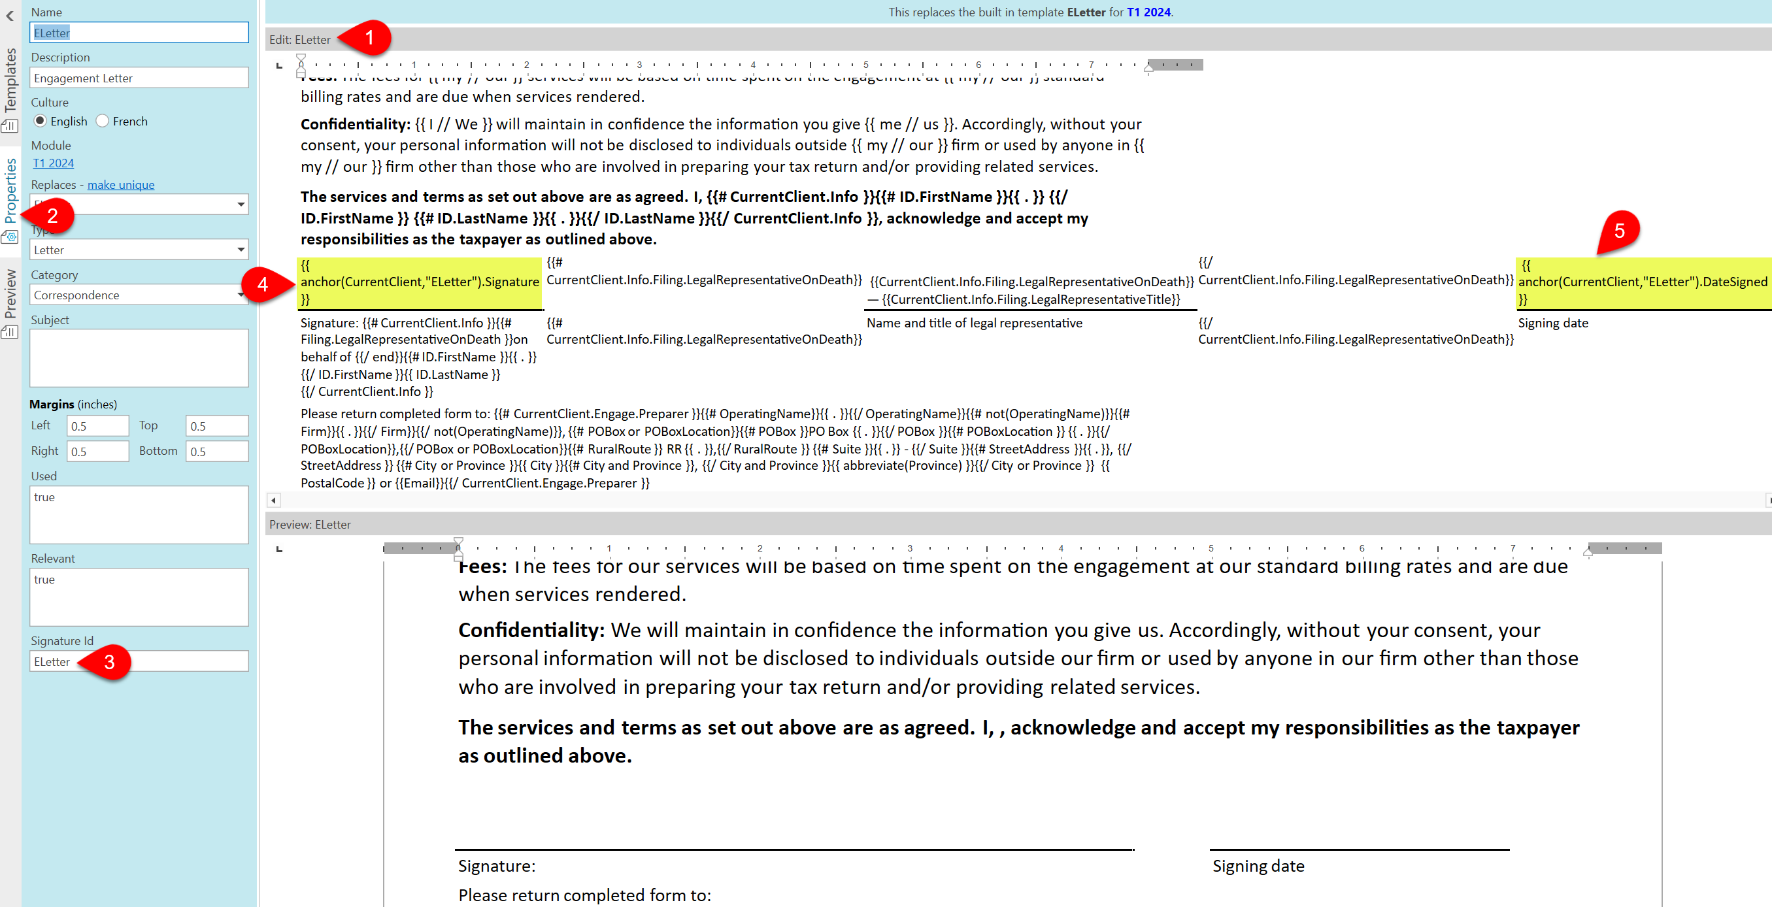Click the highlighted Signature anchor field
This screenshot has height=907, width=1772.
pyautogui.click(x=419, y=283)
